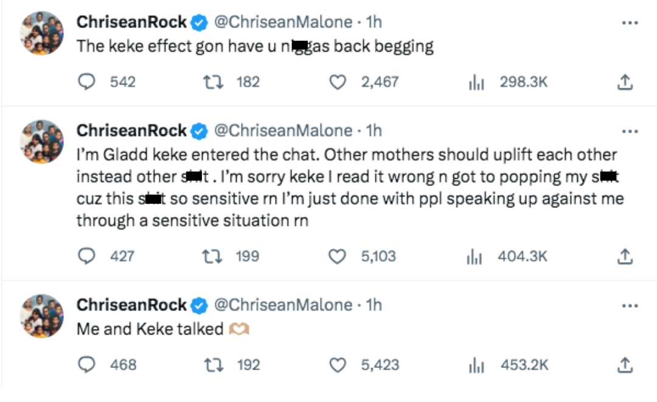Open more options on the first tweet
Image resolution: width=657 pixels, height=402 pixels.
point(629,23)
